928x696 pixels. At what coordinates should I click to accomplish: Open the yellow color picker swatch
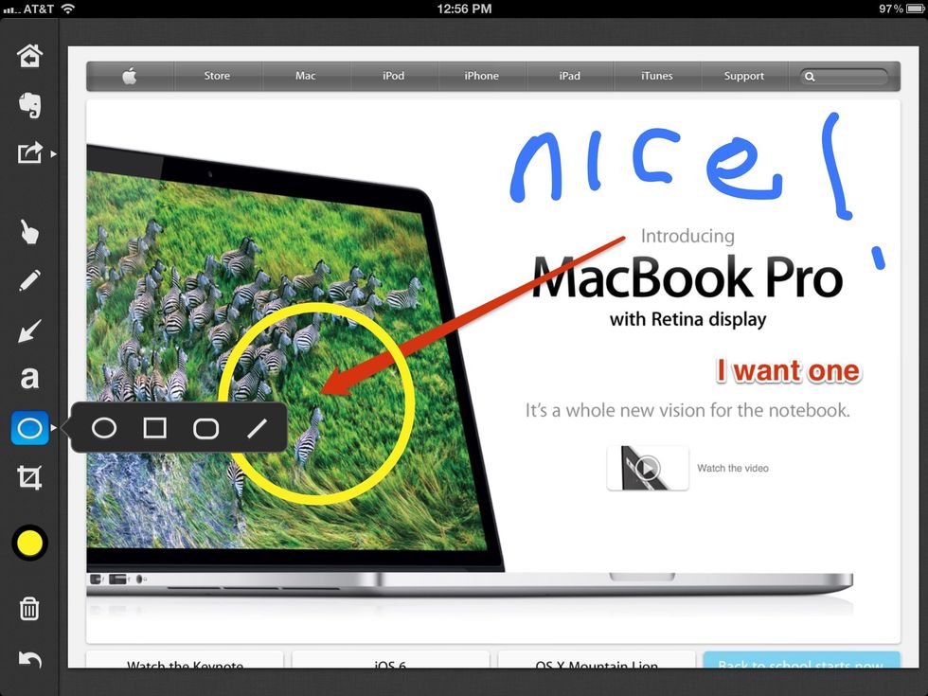[29, 544]
